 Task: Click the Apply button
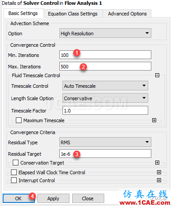[x=53, y=199]
